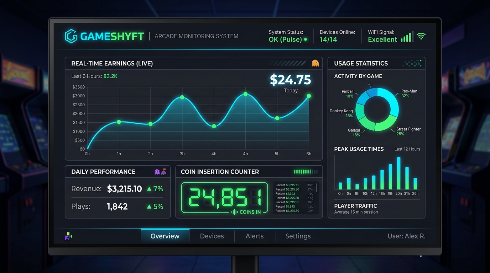Click the green segmented progress bar in Coin Insertion Counter
Viewport: 490px width, 273px height.
pyautogui.click(x=306, y=172)
